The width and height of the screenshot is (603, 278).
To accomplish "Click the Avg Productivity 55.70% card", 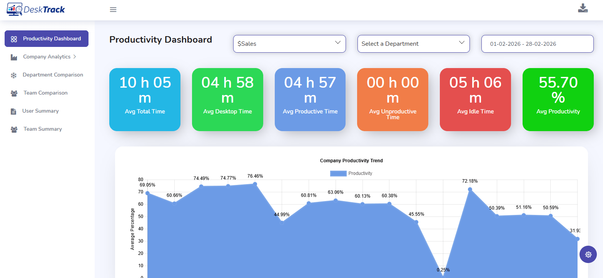I will point(558,100).
